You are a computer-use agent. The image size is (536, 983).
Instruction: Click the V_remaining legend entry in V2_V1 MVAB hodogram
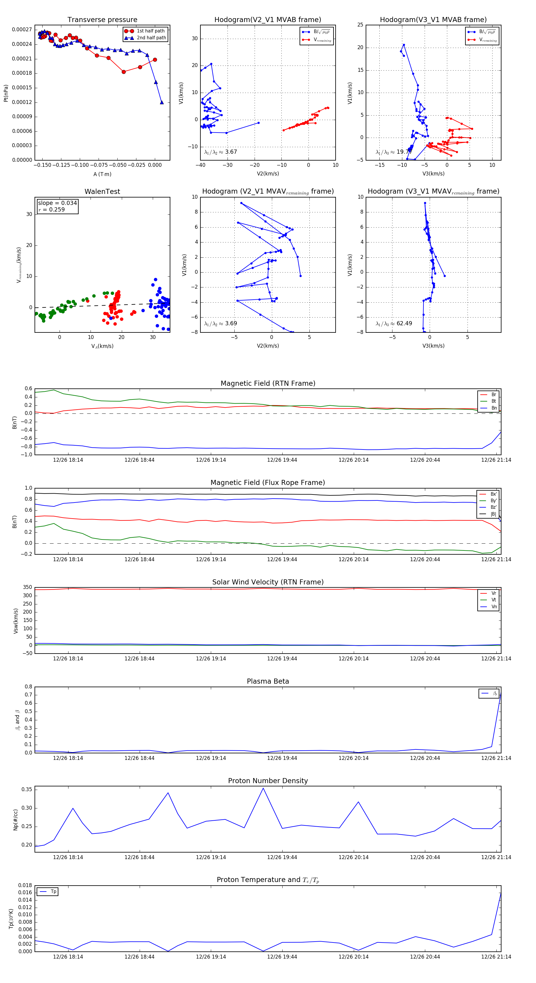317,40
